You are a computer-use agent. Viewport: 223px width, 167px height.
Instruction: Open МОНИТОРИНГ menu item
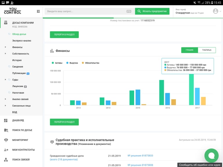[20, 140]
